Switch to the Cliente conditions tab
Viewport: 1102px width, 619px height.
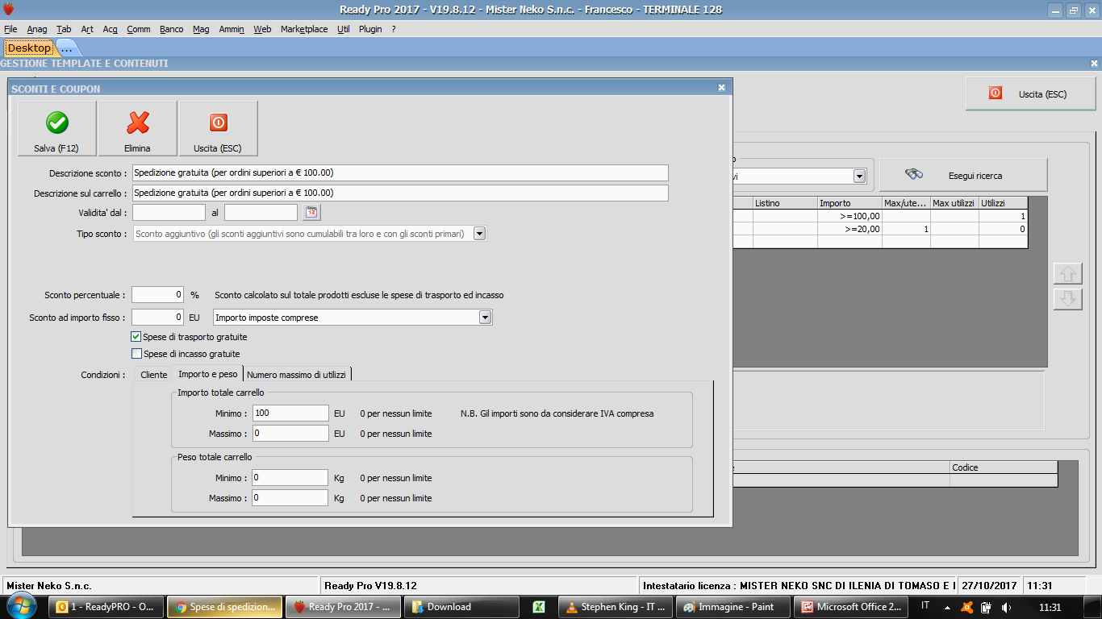coord(154,375)
